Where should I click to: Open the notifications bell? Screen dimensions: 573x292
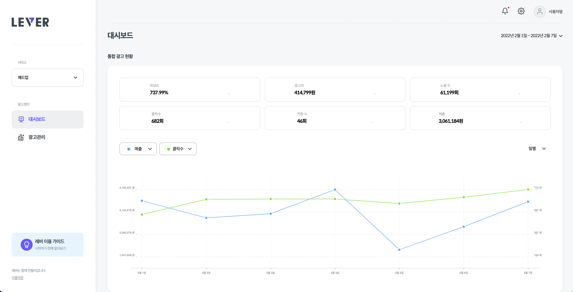[x=505, y=11]
